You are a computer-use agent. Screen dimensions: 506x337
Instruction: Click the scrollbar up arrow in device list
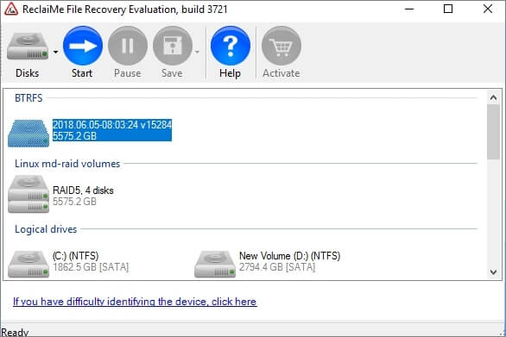(493, 97)
